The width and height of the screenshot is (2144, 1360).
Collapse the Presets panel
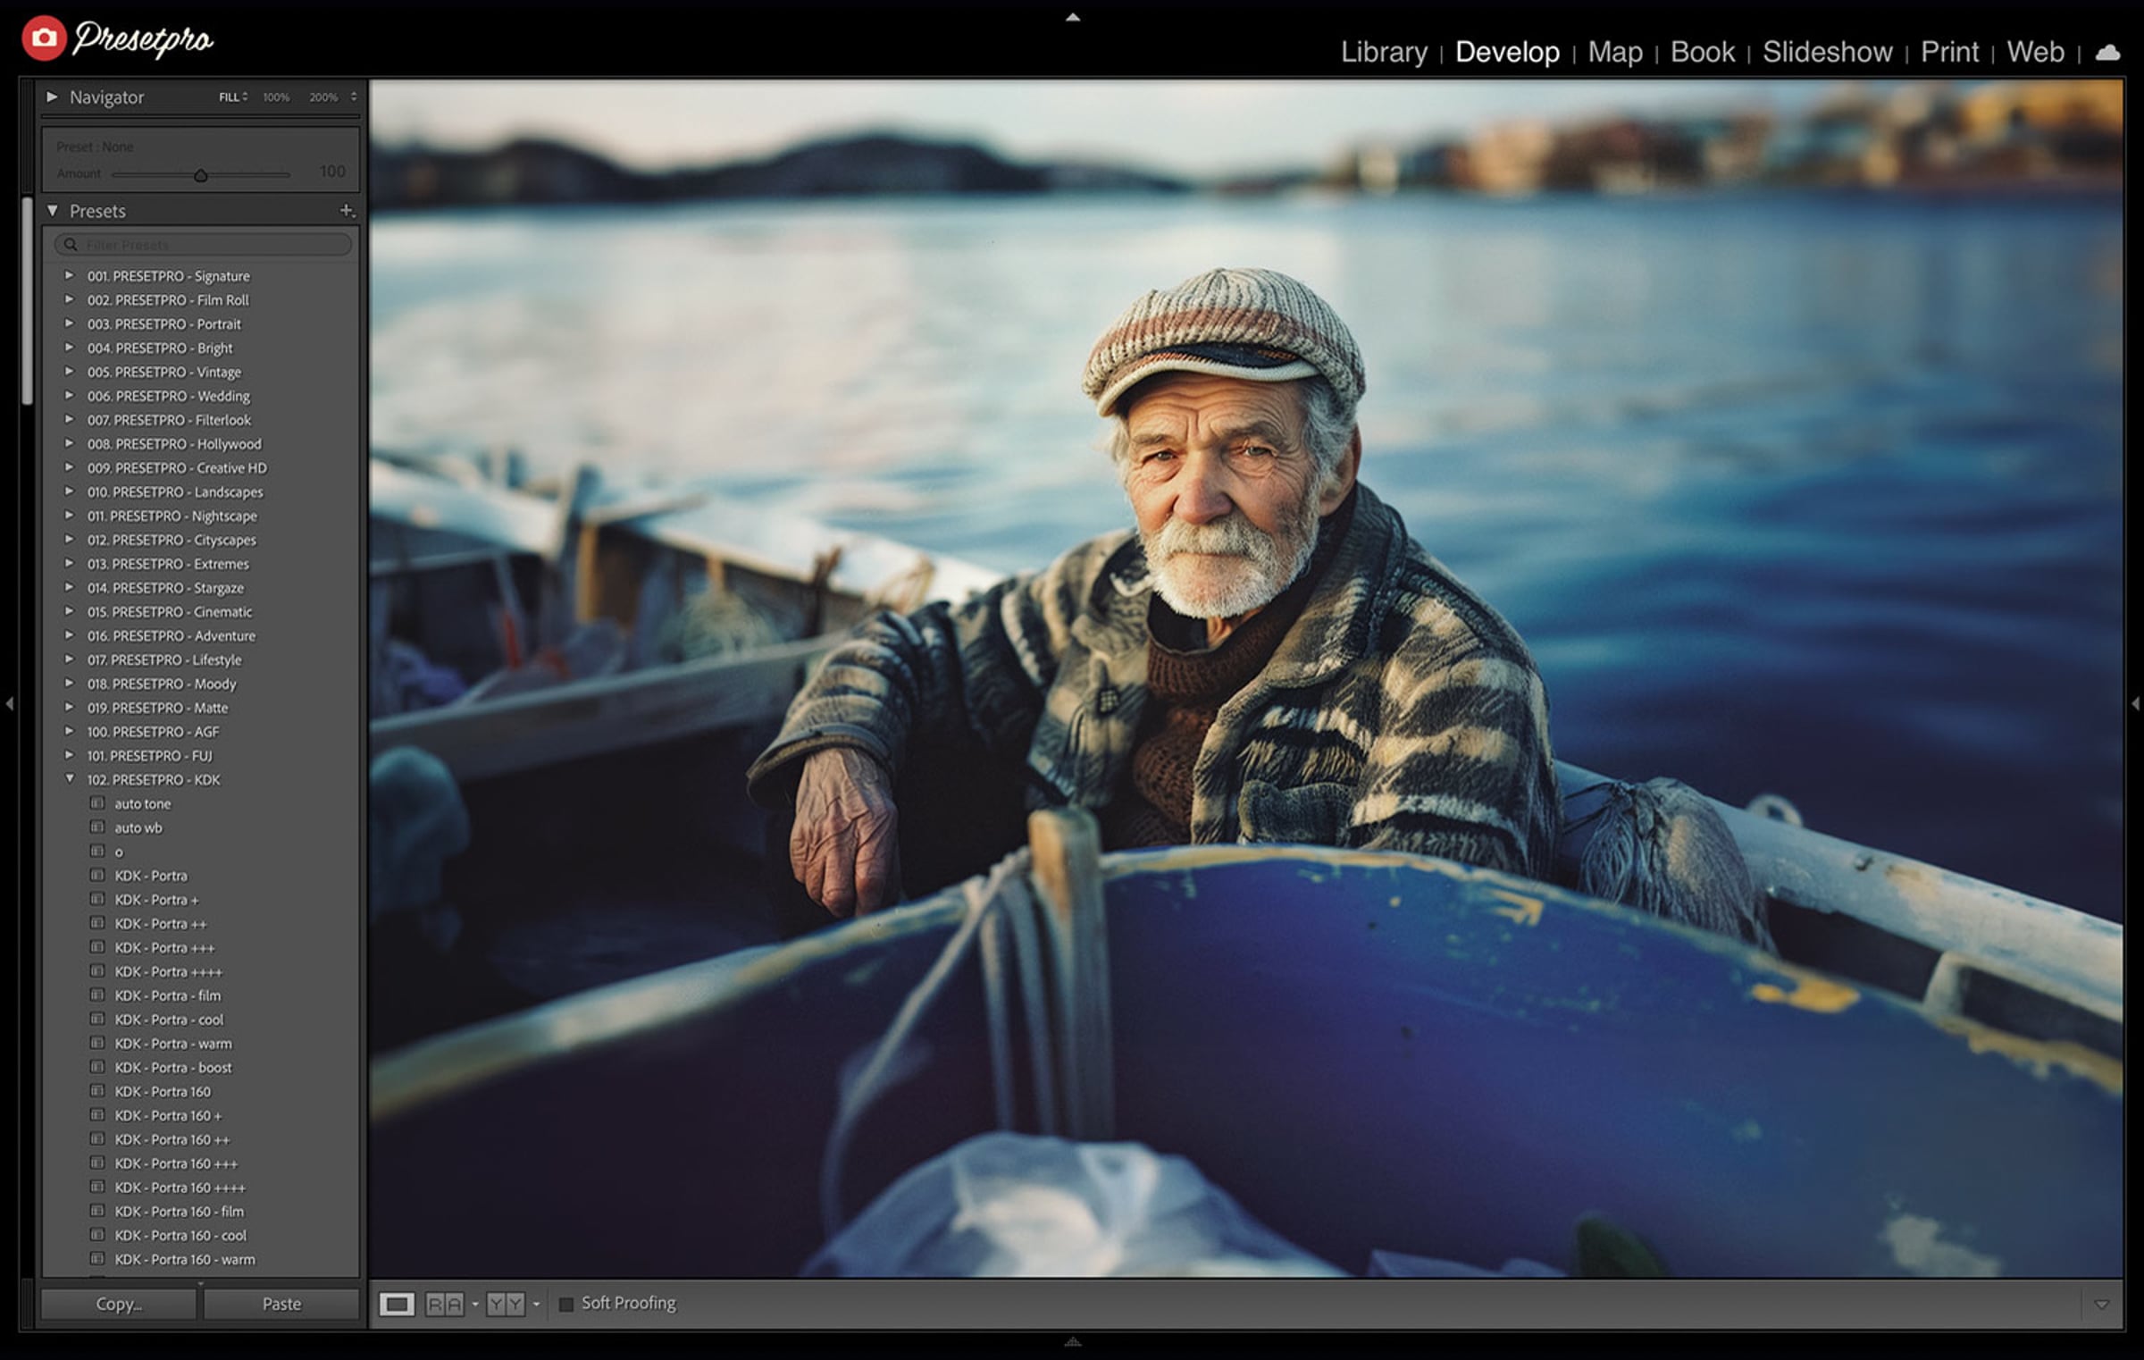coord(52,211)
